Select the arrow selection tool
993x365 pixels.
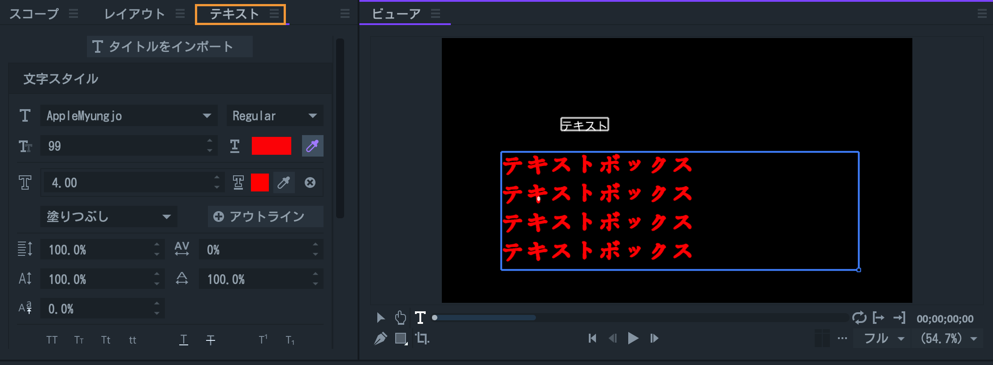click(x=381, y=318)
